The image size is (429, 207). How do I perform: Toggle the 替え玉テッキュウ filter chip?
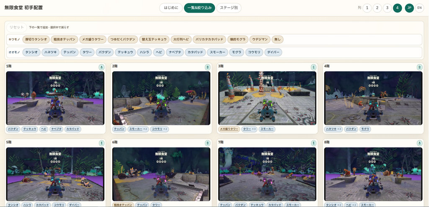click(154, 39)
